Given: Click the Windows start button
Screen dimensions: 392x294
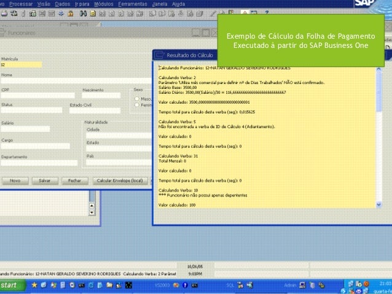Looking at the screenshot, I should coord(12,285).
